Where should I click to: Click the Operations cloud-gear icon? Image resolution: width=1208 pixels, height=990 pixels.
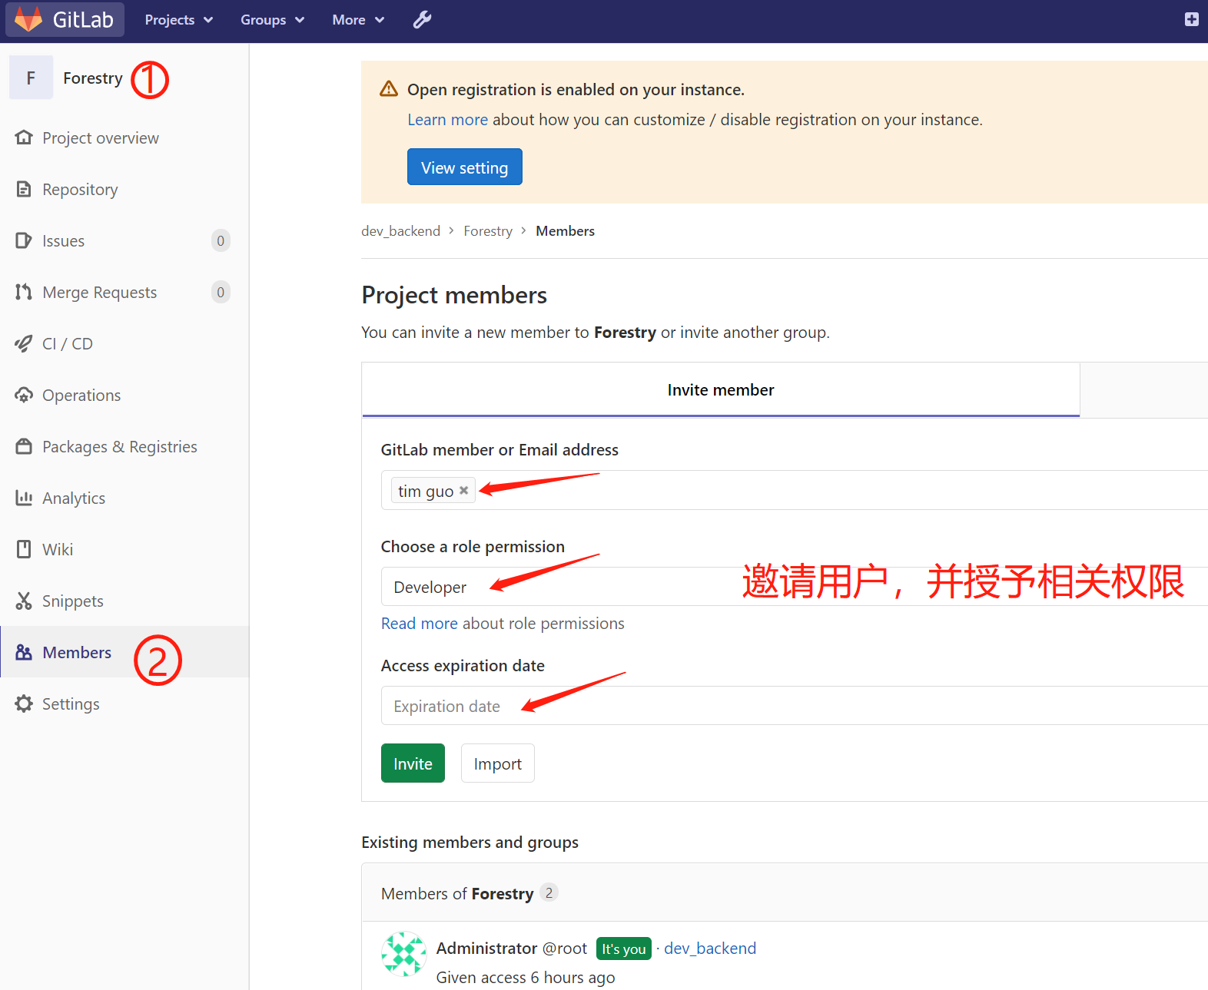24,395
